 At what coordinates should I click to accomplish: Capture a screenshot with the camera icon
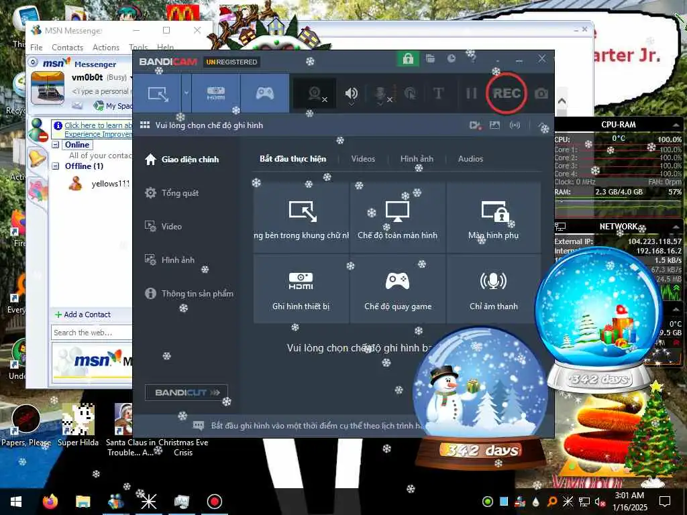coord(541,93)
